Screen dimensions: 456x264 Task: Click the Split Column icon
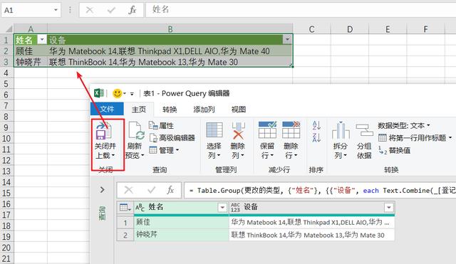pyautogui.click(x=341, y=130)
